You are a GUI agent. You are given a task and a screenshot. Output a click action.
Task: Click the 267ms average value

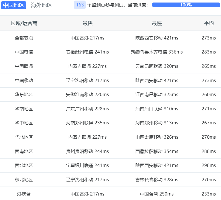coord(209,123)
